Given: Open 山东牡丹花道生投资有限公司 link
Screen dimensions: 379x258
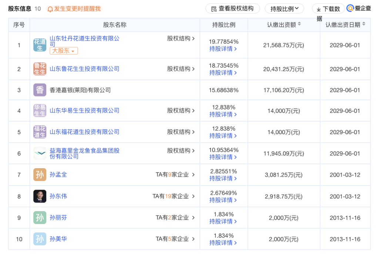Looking at the screenshot, I should coord(84,41).
